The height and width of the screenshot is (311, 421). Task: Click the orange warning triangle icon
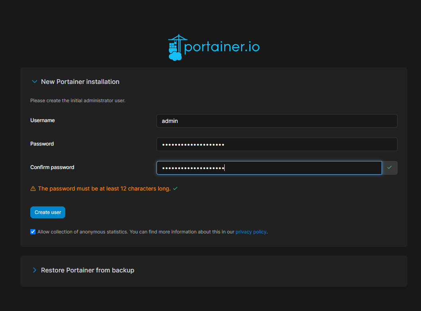pos(33,188)
